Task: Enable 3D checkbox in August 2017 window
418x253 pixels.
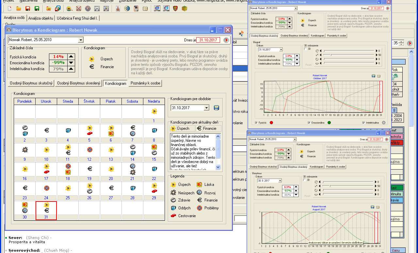Action: [x=305, y=180]
